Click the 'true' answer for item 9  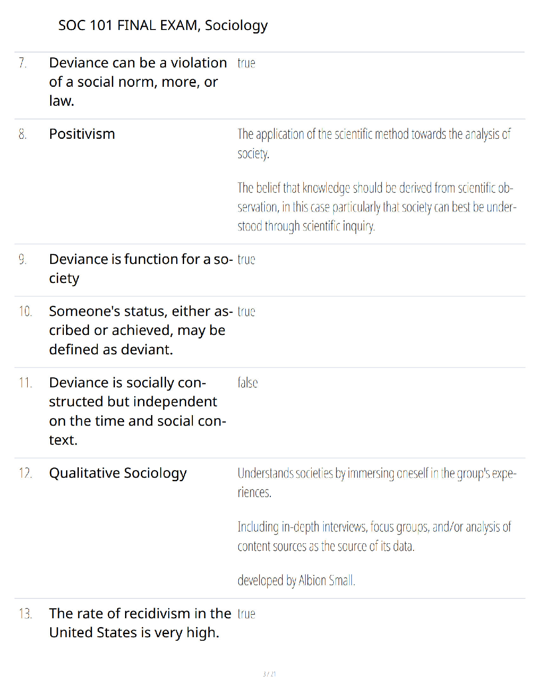[246, 260]
